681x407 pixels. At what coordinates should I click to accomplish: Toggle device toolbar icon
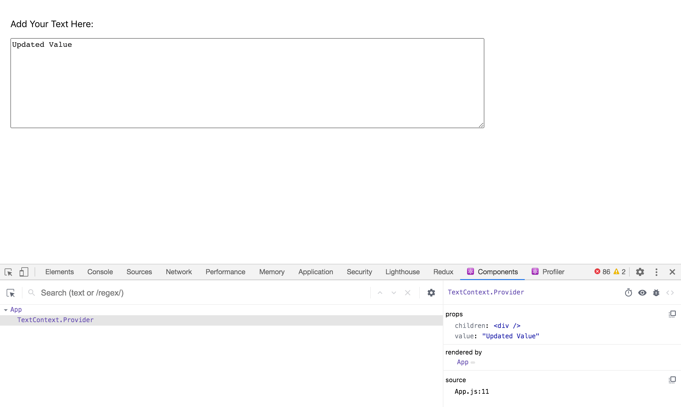[24, 272]
